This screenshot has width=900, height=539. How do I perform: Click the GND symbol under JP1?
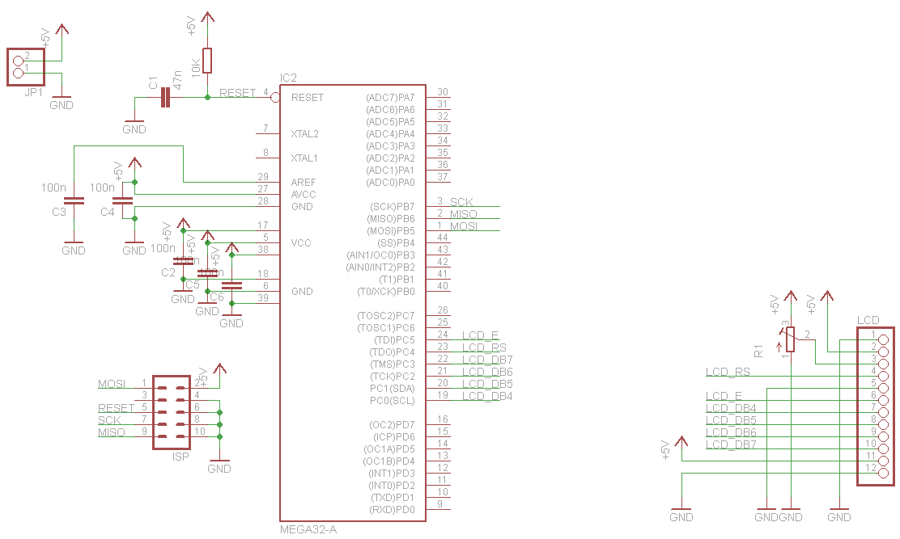coord(62,102)
